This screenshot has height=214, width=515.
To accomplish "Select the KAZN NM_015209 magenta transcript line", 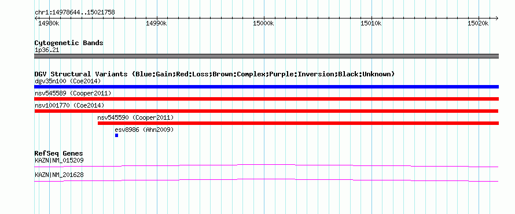I will point(266,166).
